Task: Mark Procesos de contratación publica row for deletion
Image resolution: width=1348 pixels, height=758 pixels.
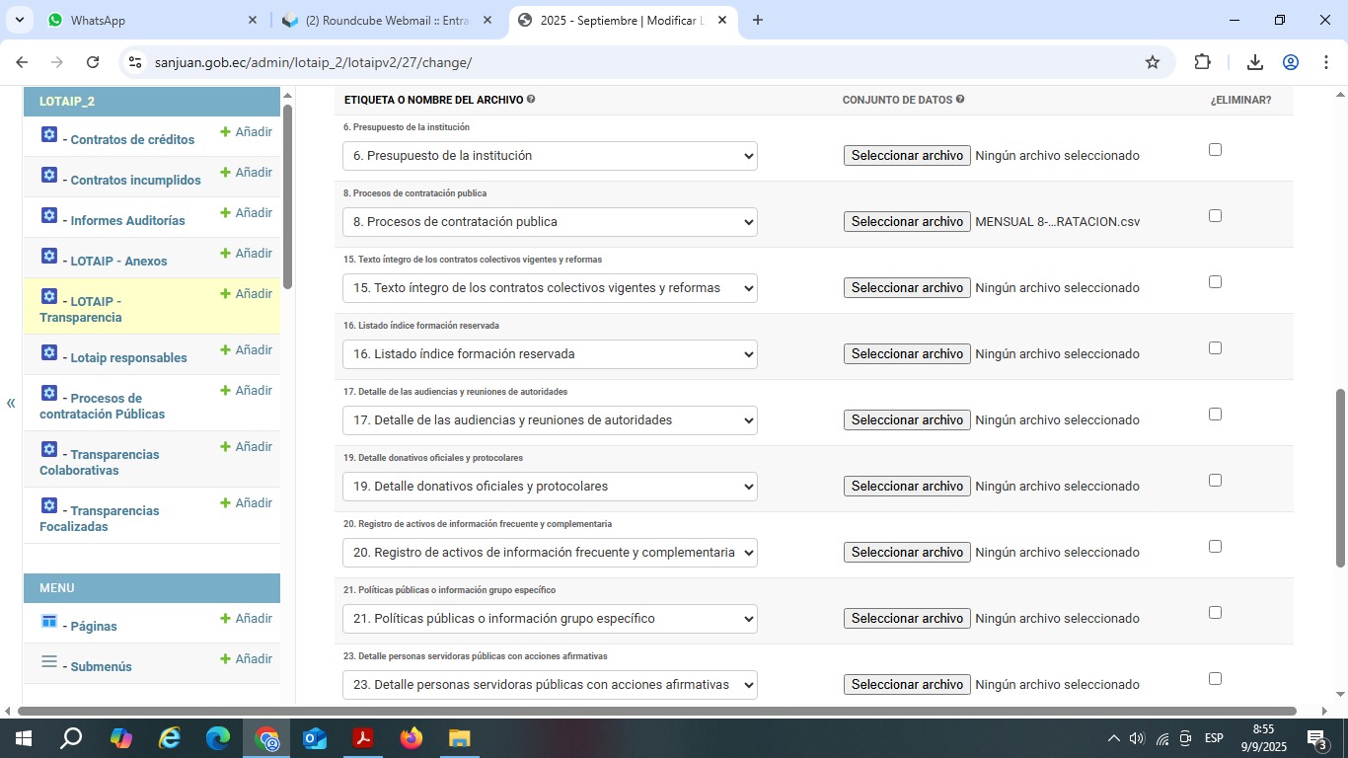Action: tap(1215, 216)
